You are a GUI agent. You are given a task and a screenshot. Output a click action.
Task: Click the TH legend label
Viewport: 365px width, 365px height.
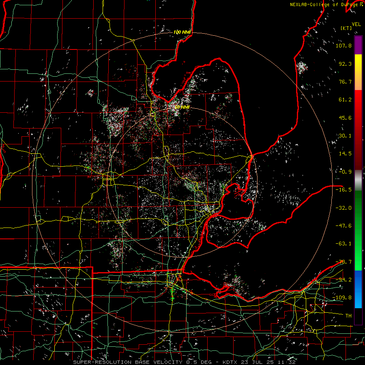tap(348, 316)
